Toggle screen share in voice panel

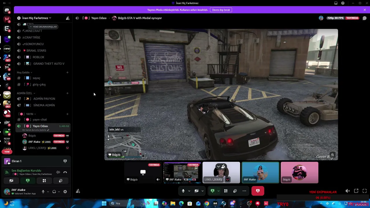pyautogui.click(x=28, y=181)
